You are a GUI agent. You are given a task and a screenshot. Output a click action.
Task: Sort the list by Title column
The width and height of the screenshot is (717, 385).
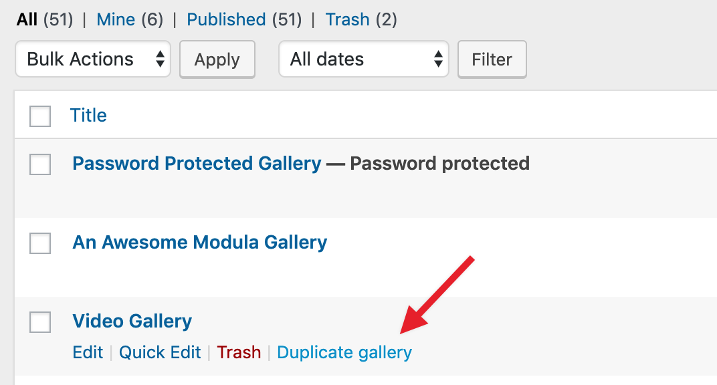pyautogui.click(x=88, y=115)
